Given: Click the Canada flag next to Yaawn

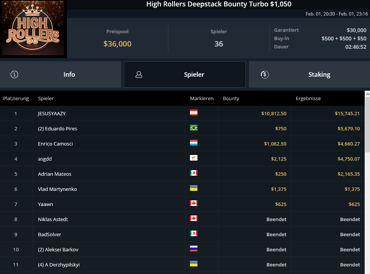Looking at the screenshot, I should [x=193, y=203].
